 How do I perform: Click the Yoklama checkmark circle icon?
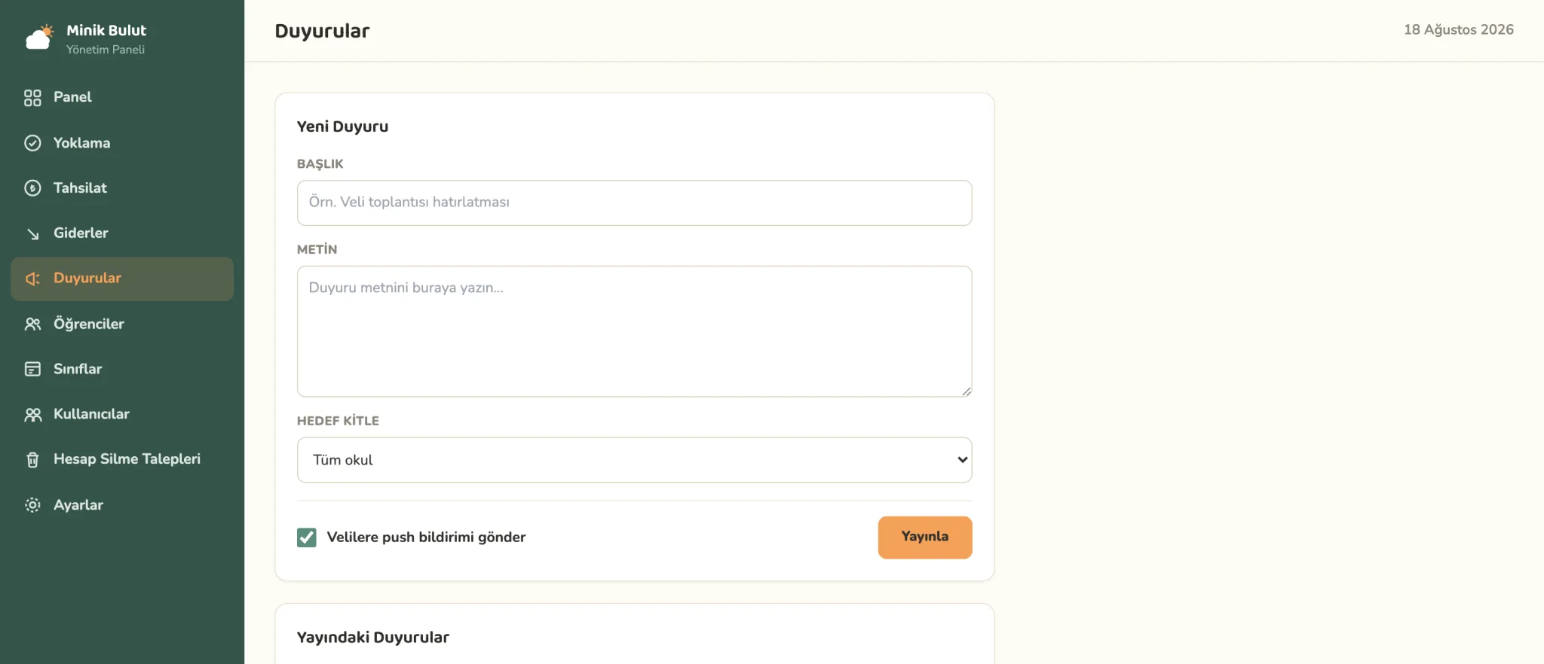click(x=32, y=143)
